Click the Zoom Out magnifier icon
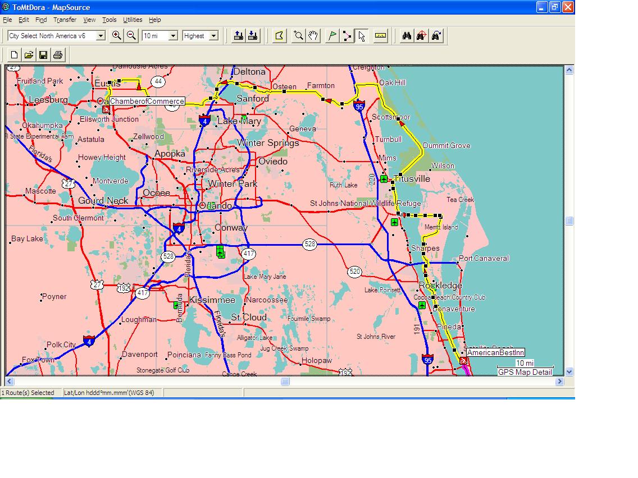Image resolution: width=638 pixels, height=478 pixels. pos(131,35)
